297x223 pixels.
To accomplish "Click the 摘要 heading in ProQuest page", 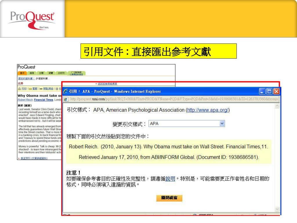I will tap(25, 105).
